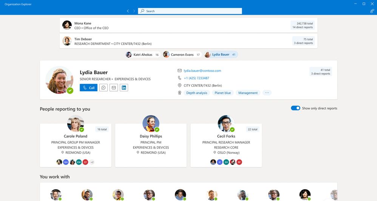The width and height of the screenshot is (377, 201).
Task: Click the skills badge icon beside Depth analysis
Action: [179, 93]
